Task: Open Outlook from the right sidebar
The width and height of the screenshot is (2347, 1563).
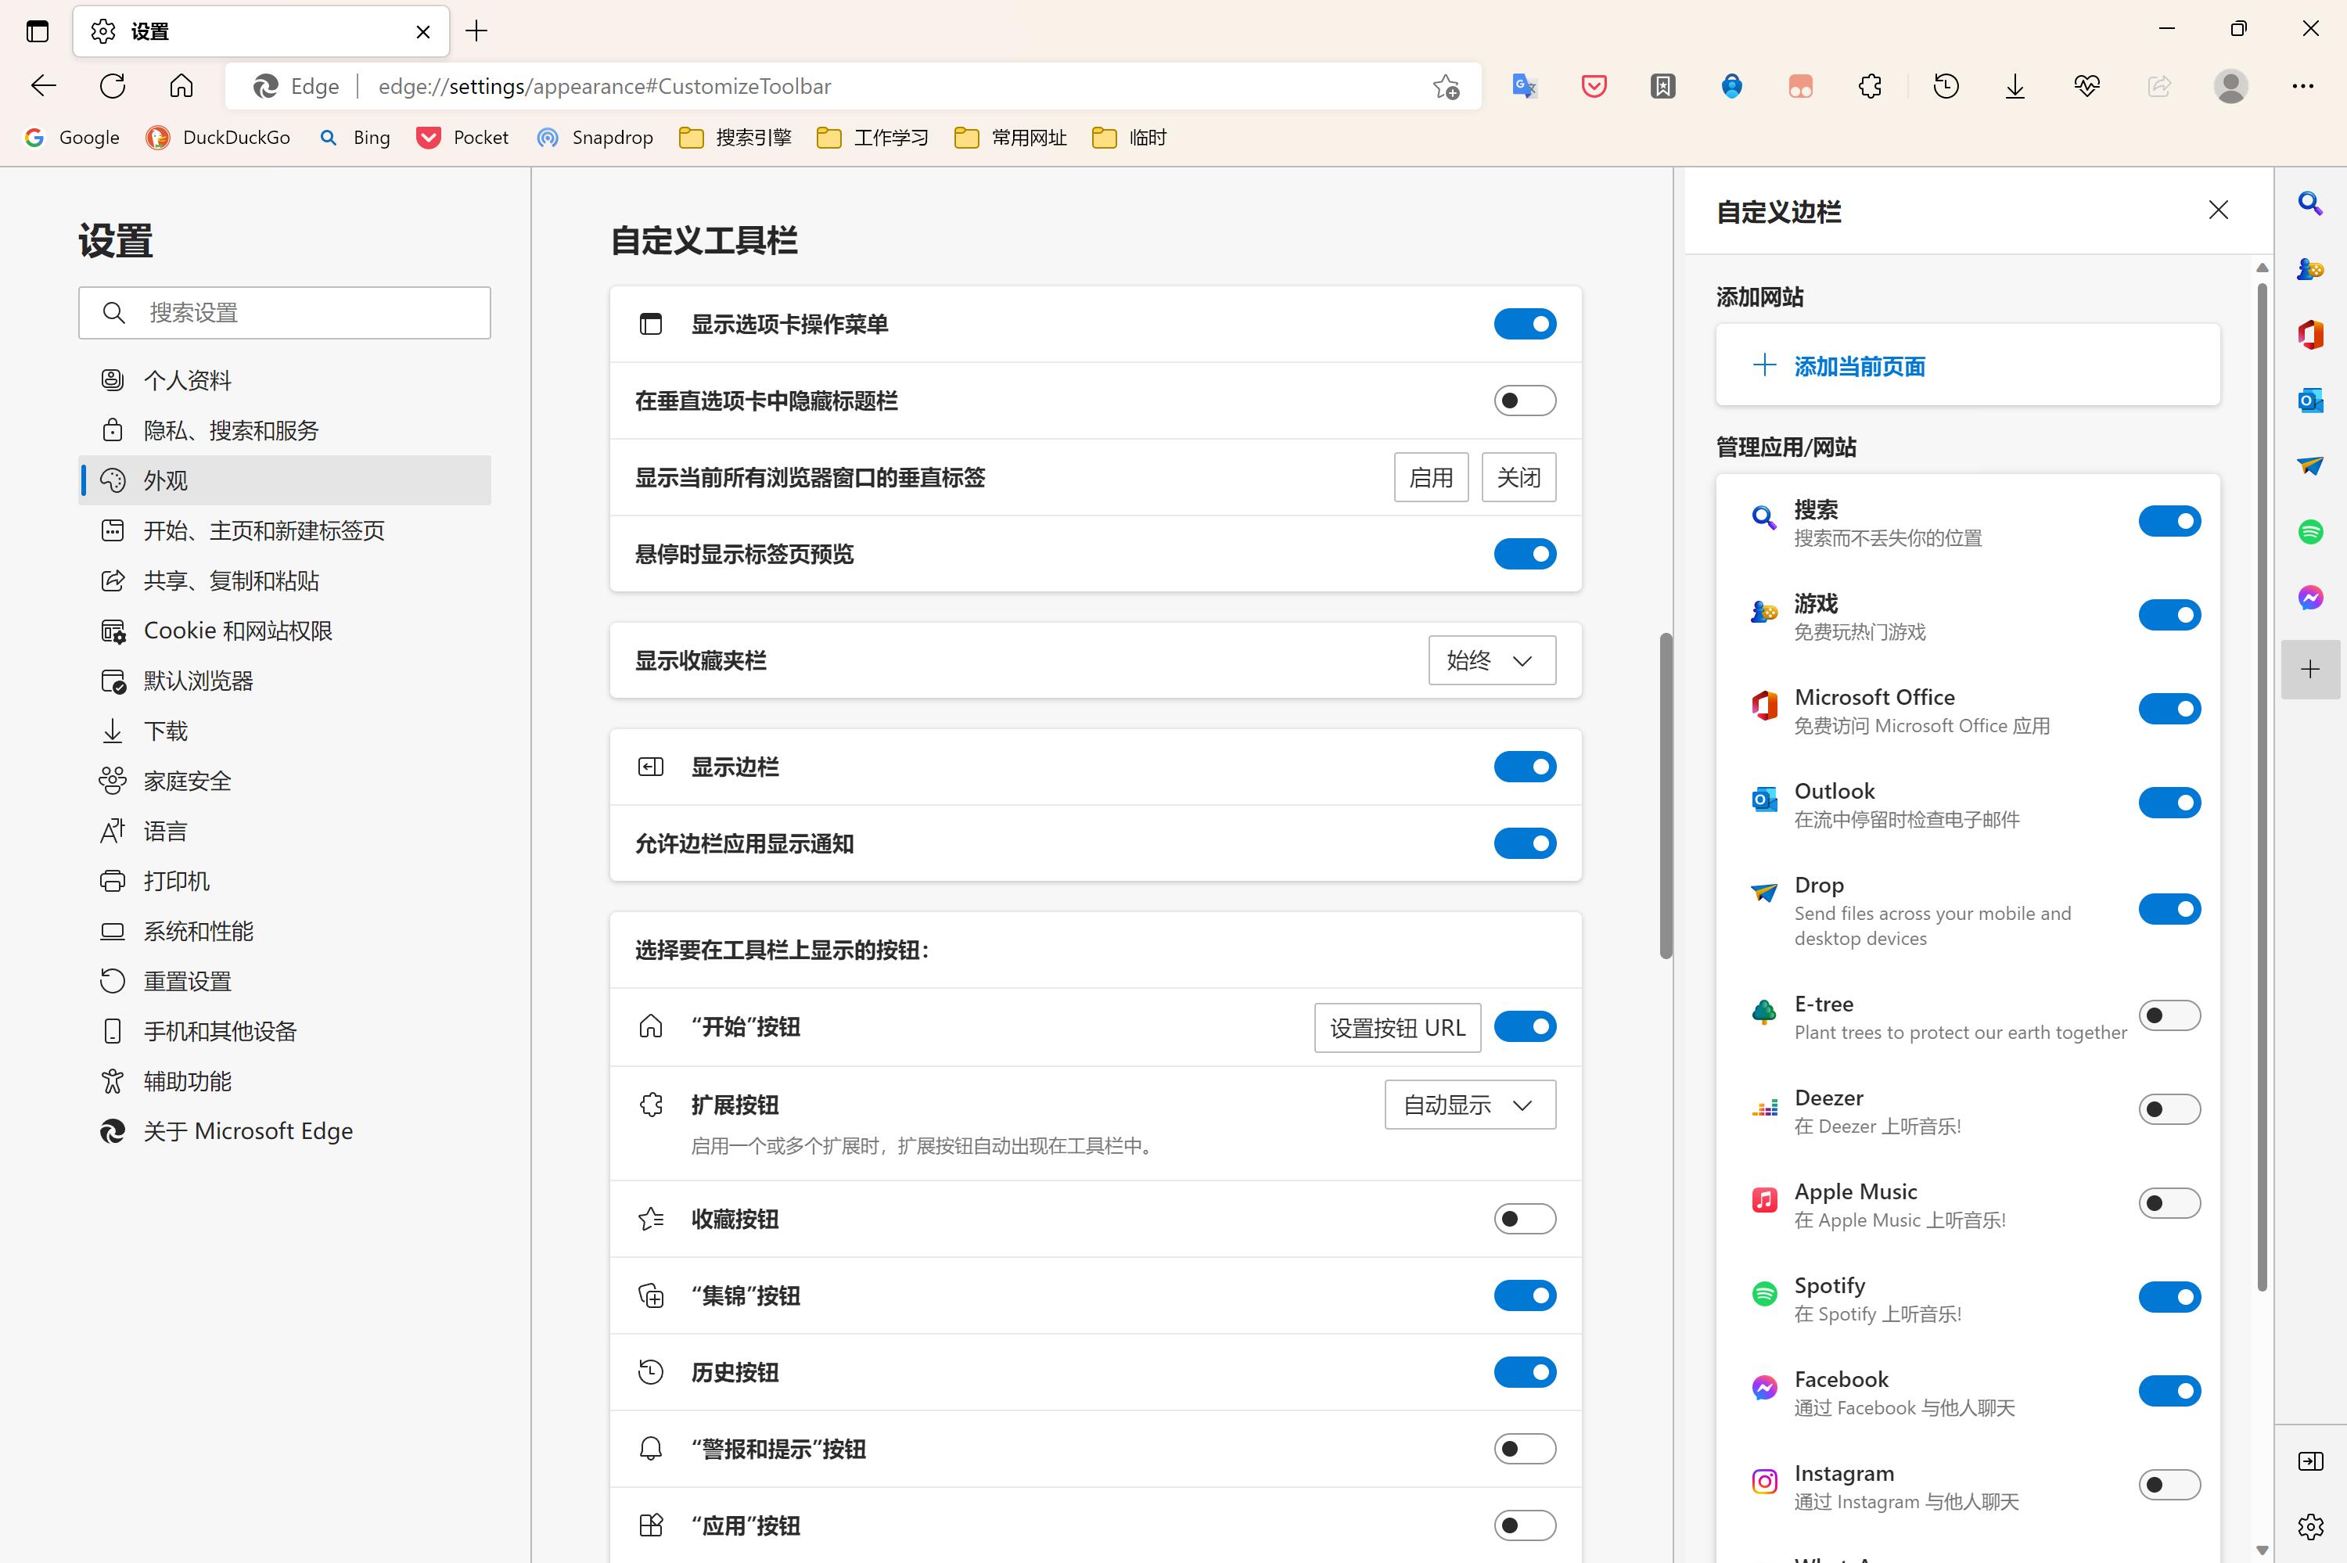Action: coord(2310,401)
